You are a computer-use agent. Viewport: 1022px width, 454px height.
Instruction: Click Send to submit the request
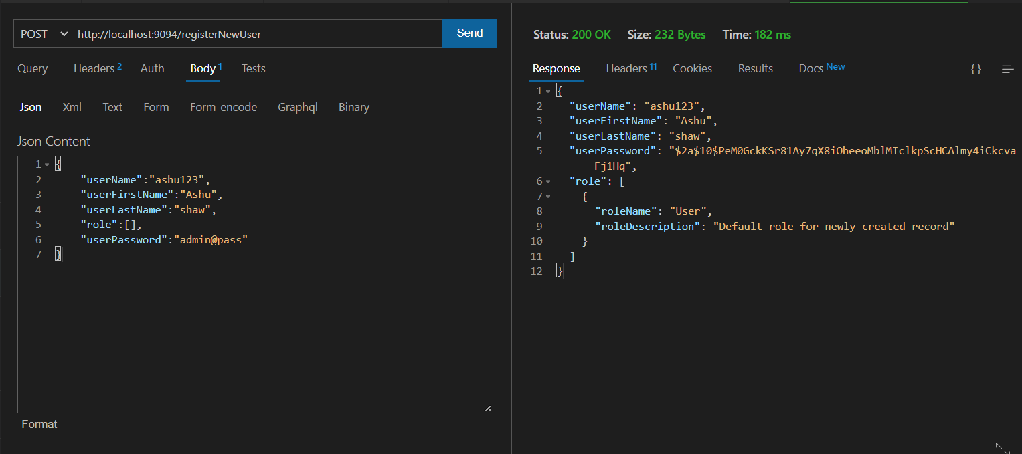pos(469,33)
